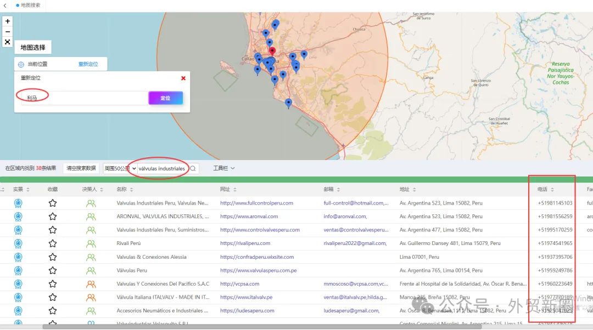Open link https://ludesaperu.com
593x330 pixels.
tap(247, 311)
